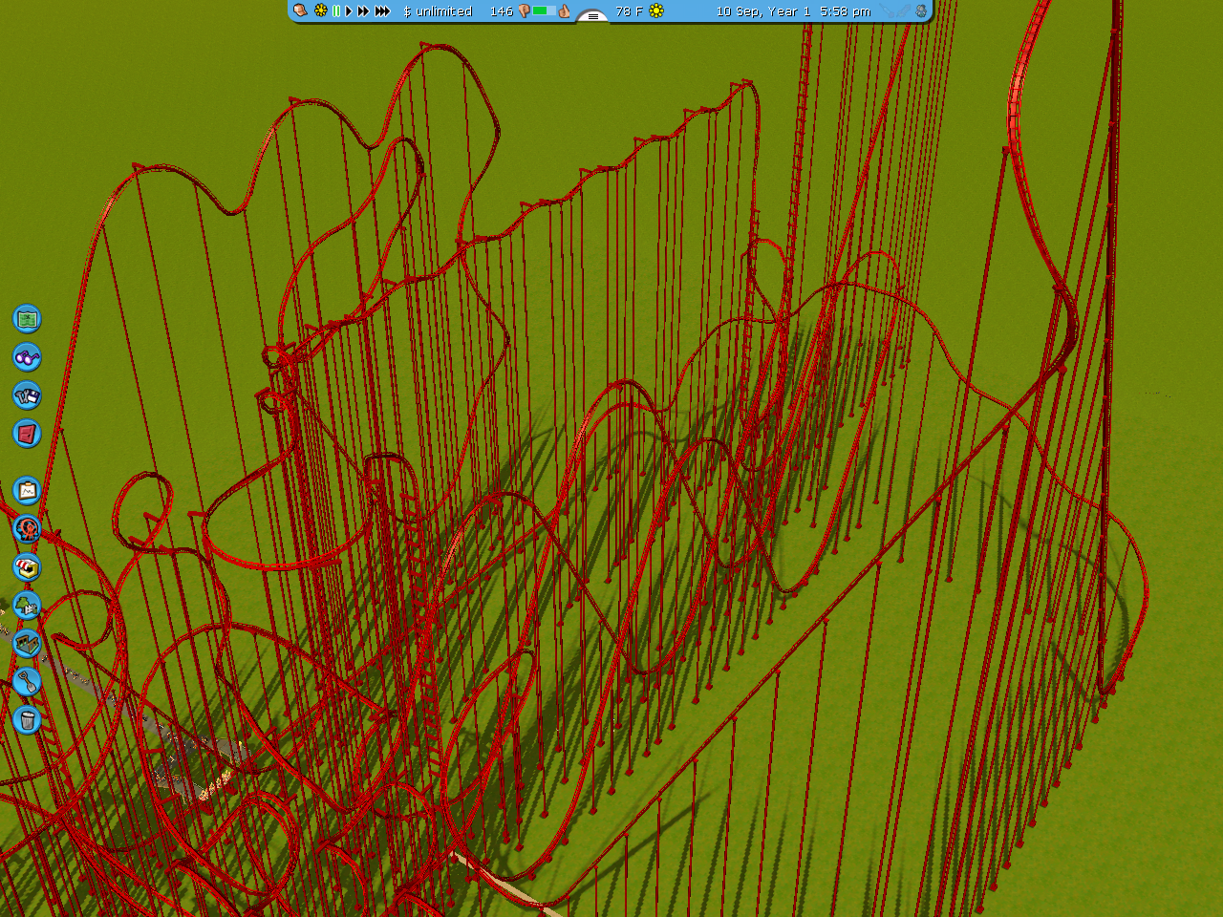Select the terrain shovel tool
Screen dimensions: 1223x917
[27, 681]
